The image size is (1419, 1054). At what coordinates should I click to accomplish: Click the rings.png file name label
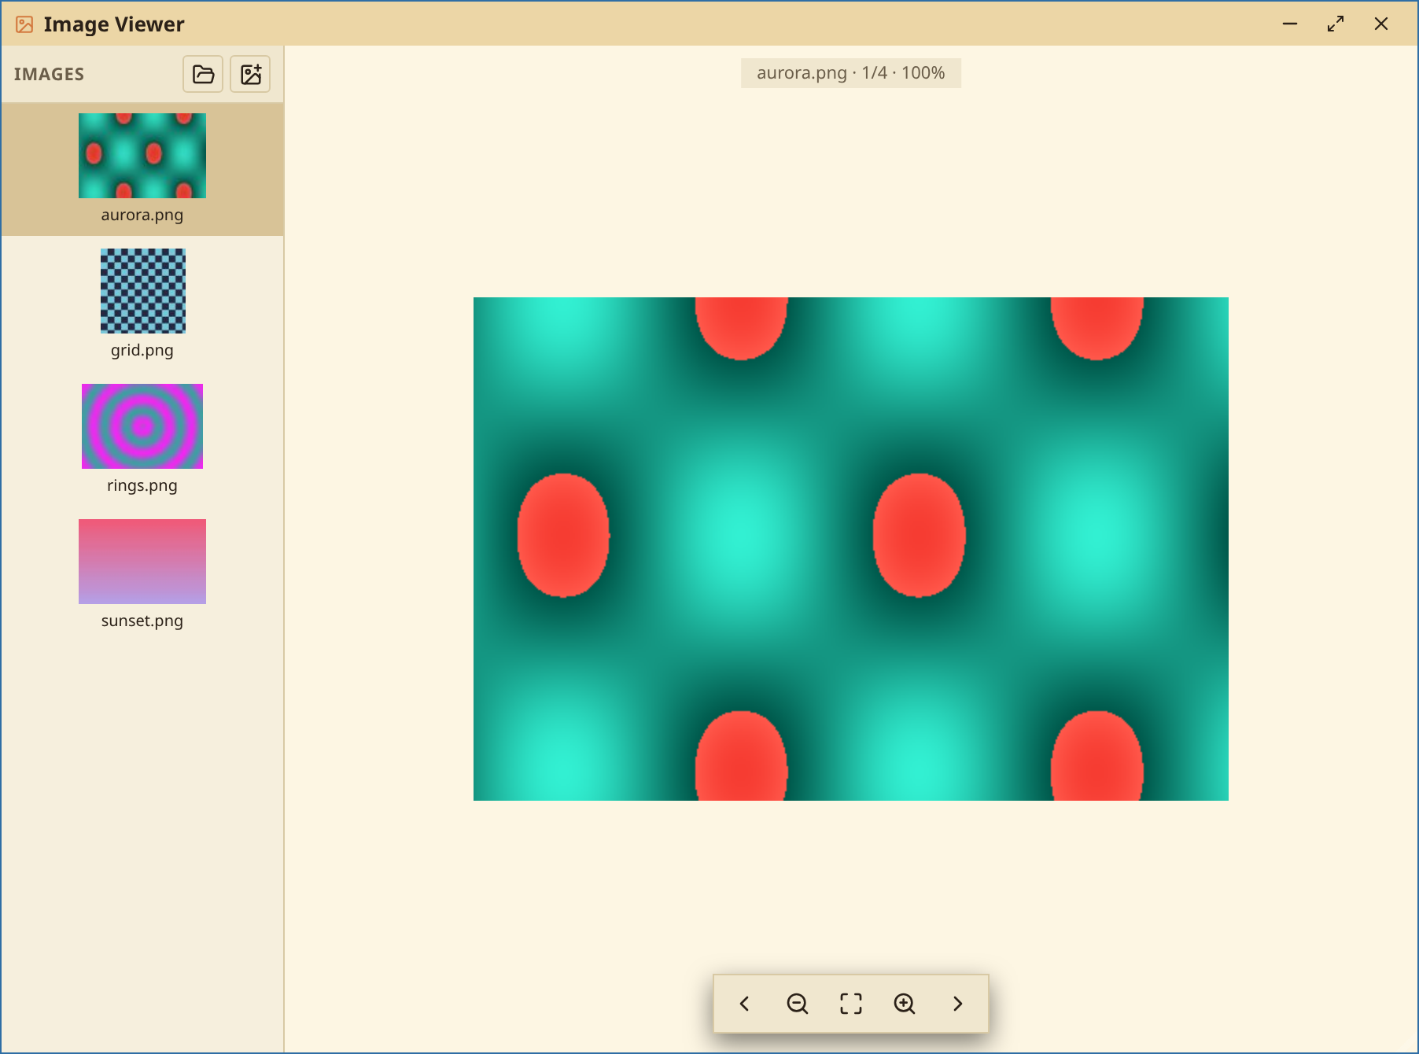point(142,485)
